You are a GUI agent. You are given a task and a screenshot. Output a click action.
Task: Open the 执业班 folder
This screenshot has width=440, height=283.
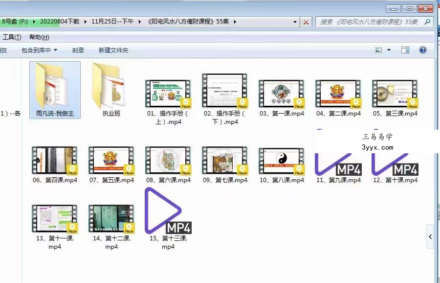tap(111, 90)
